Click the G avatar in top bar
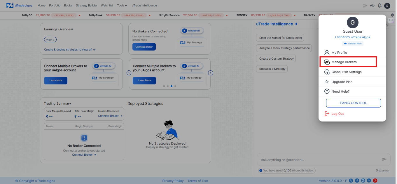397x184 pixels. point(387,6)
